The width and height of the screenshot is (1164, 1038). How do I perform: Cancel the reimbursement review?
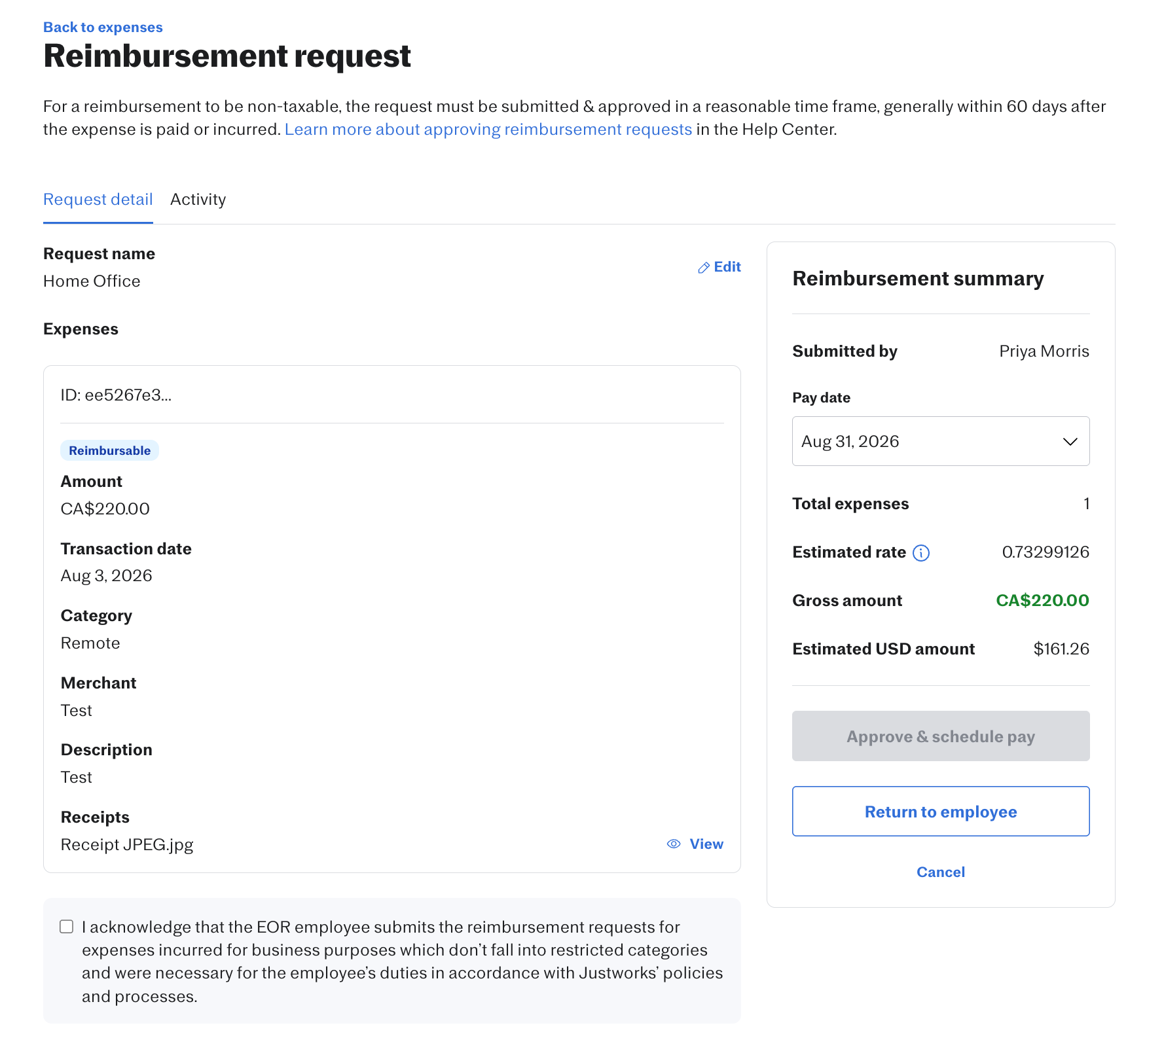coord(941,872)
